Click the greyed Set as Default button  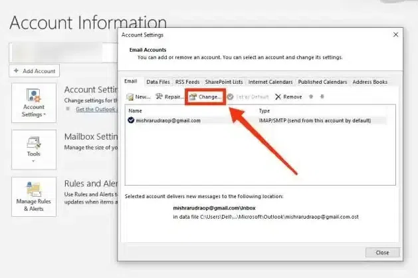[248, 97]
